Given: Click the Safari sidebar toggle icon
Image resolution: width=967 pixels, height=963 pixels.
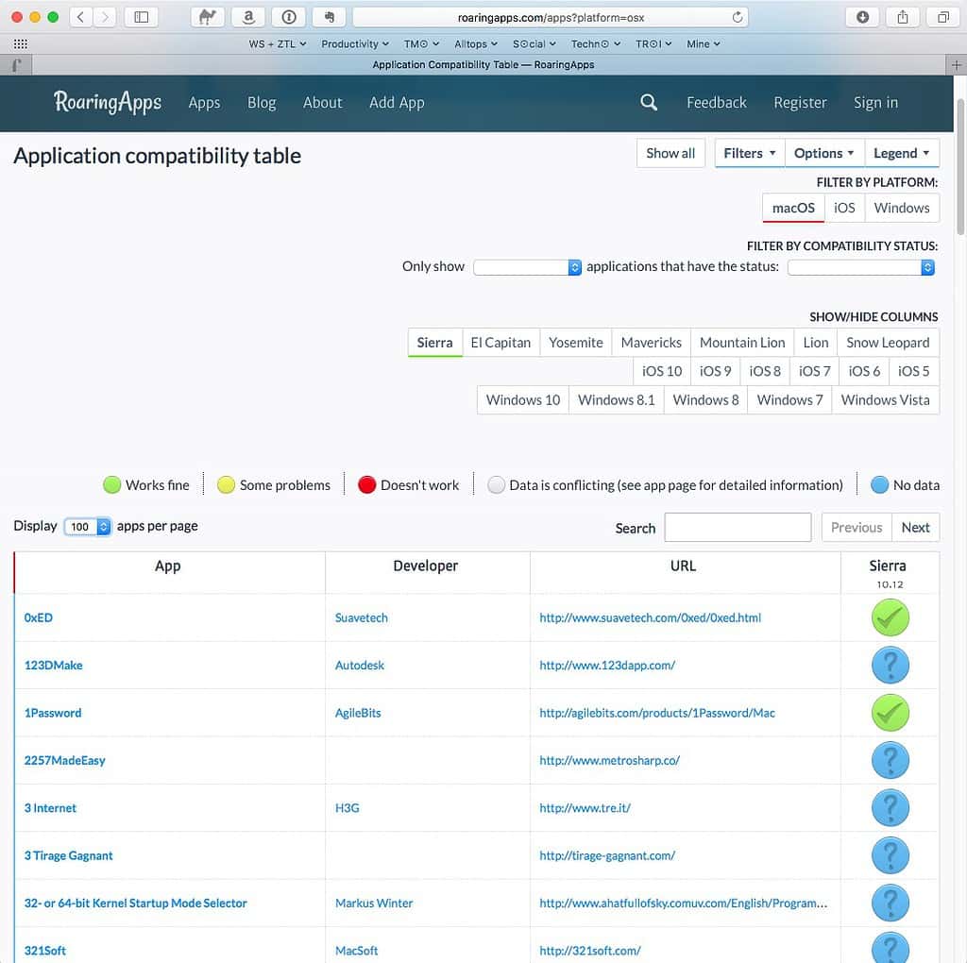Looking at the screenshot, I should point(141,17).
